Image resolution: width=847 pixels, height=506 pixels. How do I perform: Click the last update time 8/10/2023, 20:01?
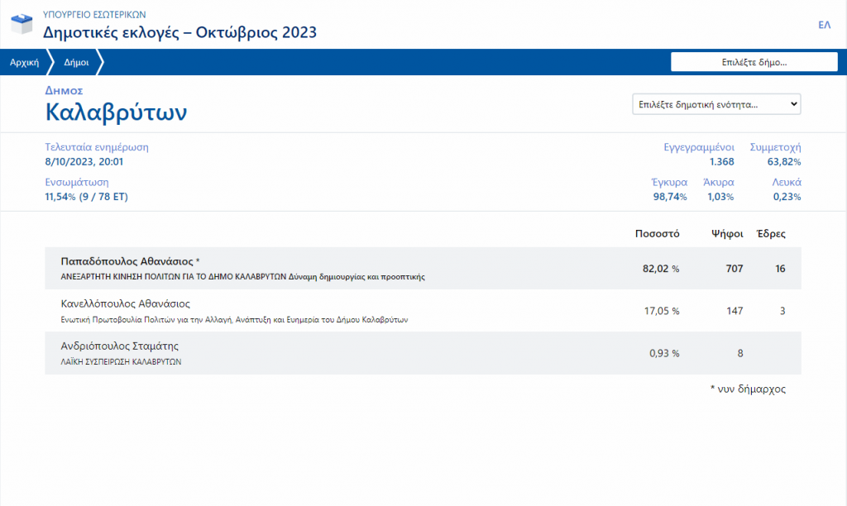click(84, 161)
